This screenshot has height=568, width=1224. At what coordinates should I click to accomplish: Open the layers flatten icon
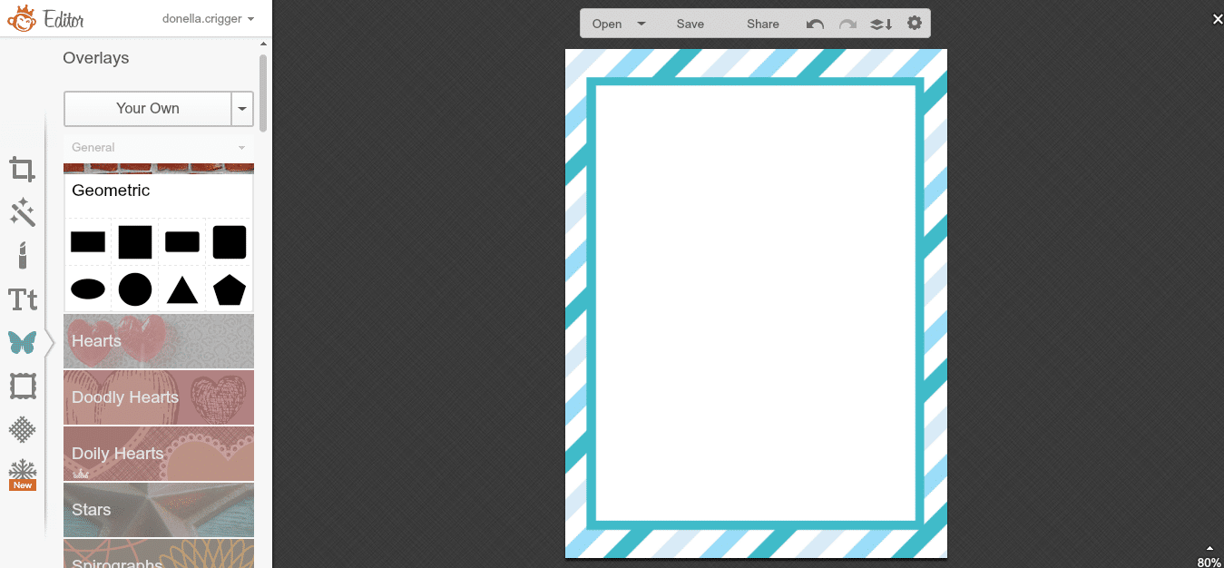pos(881,24)
